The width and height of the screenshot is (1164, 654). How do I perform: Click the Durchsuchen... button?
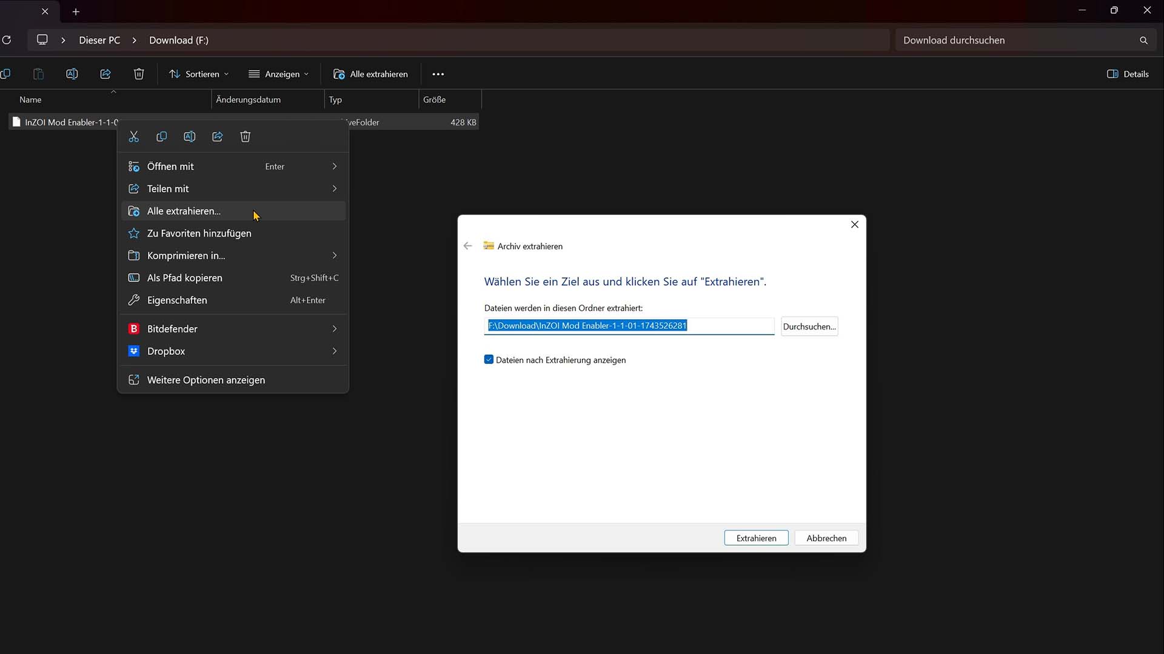(x=809, y=326)
